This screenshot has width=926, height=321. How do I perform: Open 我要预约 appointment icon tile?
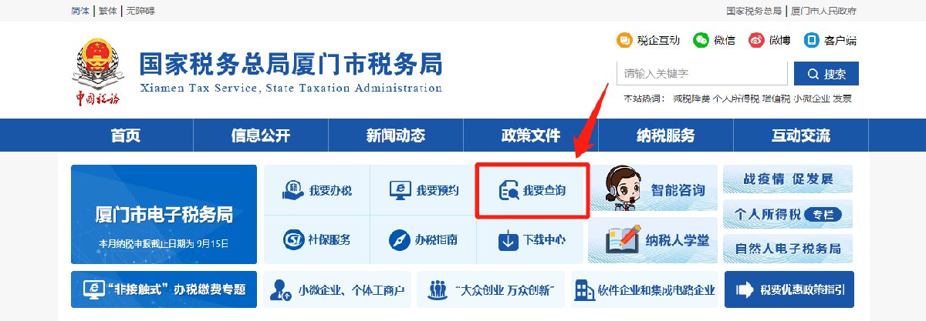coord(423,189)
